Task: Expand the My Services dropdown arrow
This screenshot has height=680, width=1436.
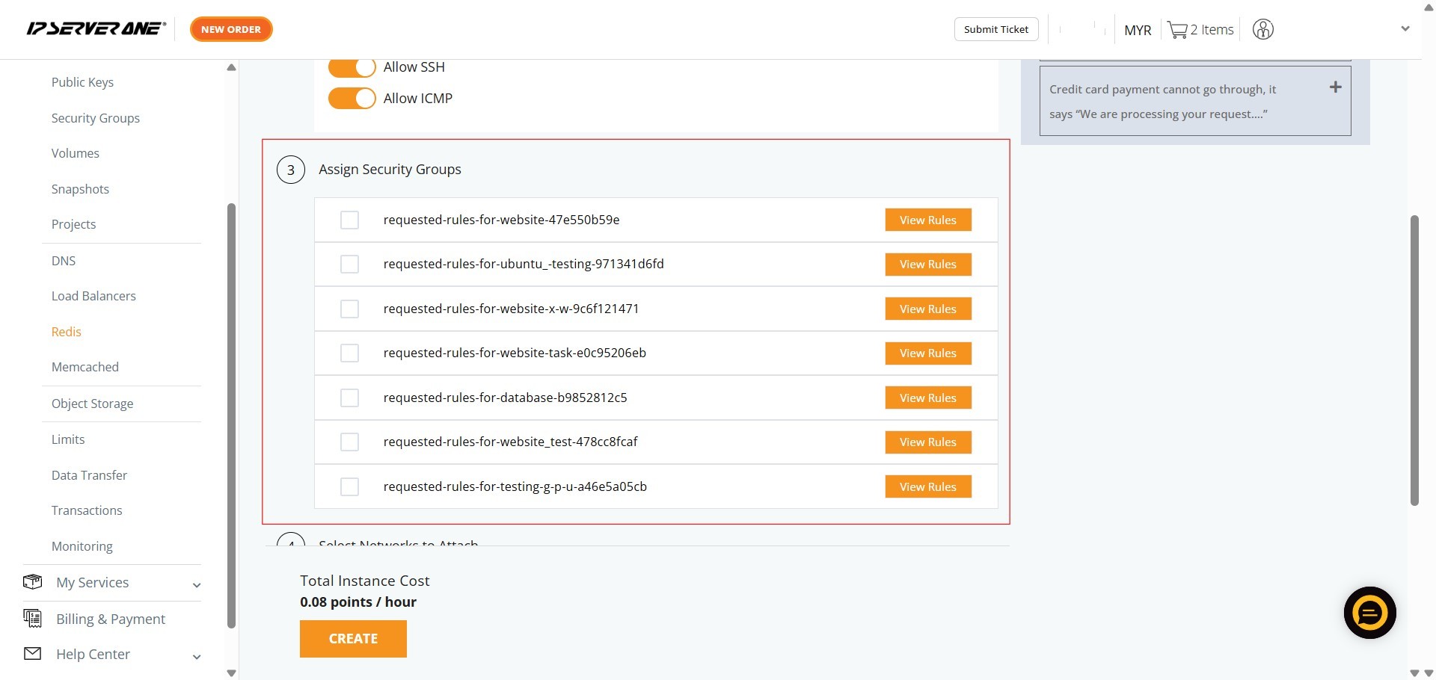Action: (x=197, y=585)
